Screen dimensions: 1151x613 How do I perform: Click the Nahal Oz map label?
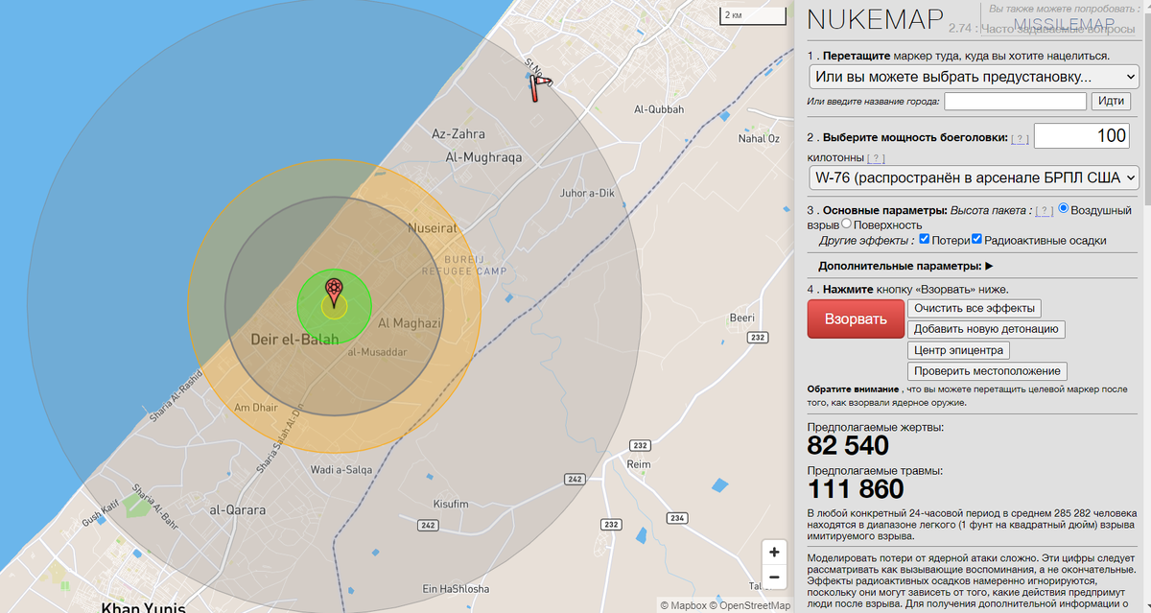pyautogui.click(x=759, y=139)
